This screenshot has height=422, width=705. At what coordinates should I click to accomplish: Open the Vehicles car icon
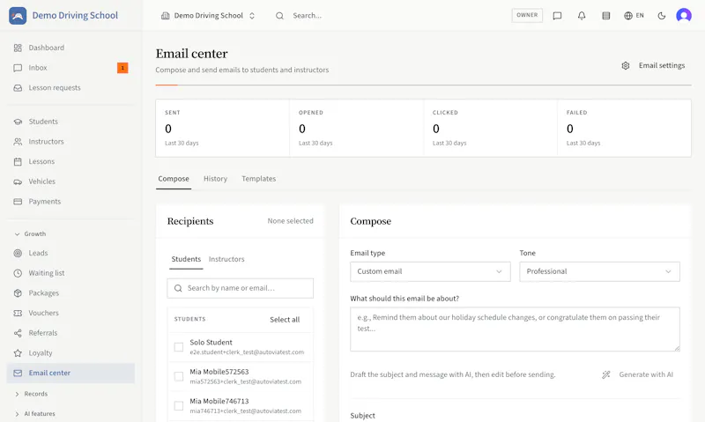point(18,181)
